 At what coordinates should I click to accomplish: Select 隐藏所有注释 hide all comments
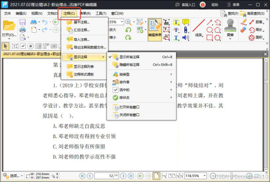pyautogui.click(x=141, y=64)
